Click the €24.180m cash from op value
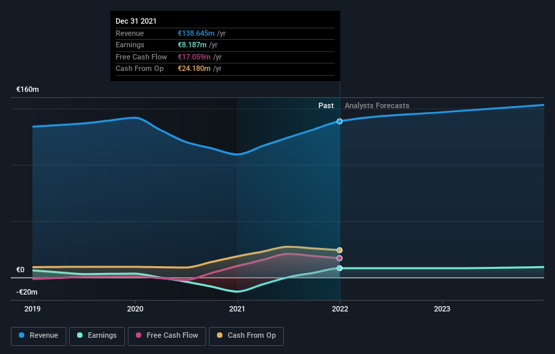 coord(194,69)
